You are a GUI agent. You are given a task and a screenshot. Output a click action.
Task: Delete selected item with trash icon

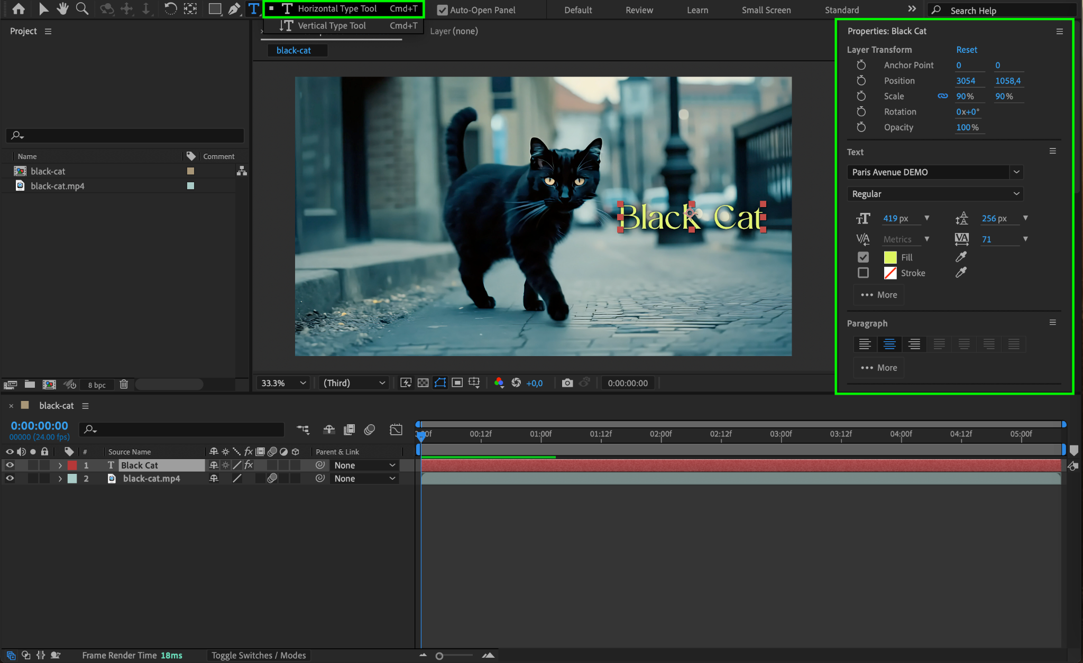(x=124, y=385)
